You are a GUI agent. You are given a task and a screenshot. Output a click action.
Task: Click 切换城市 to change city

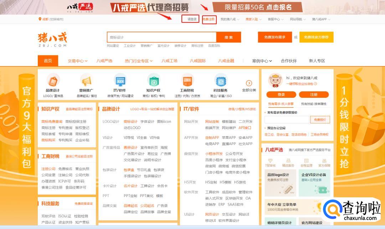pos(56,19)
